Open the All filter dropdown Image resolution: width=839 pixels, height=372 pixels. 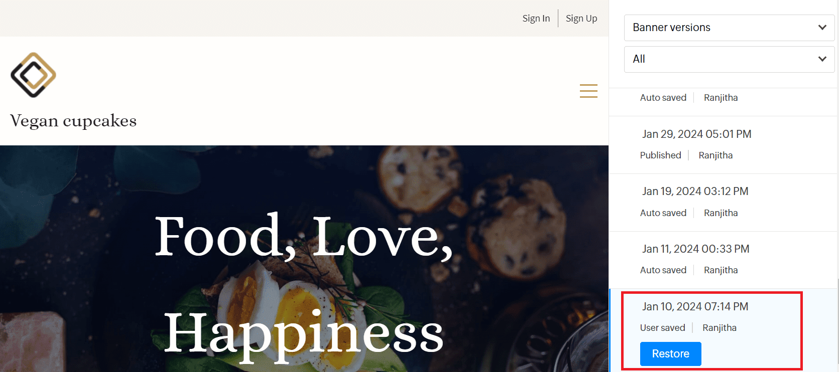729,59
